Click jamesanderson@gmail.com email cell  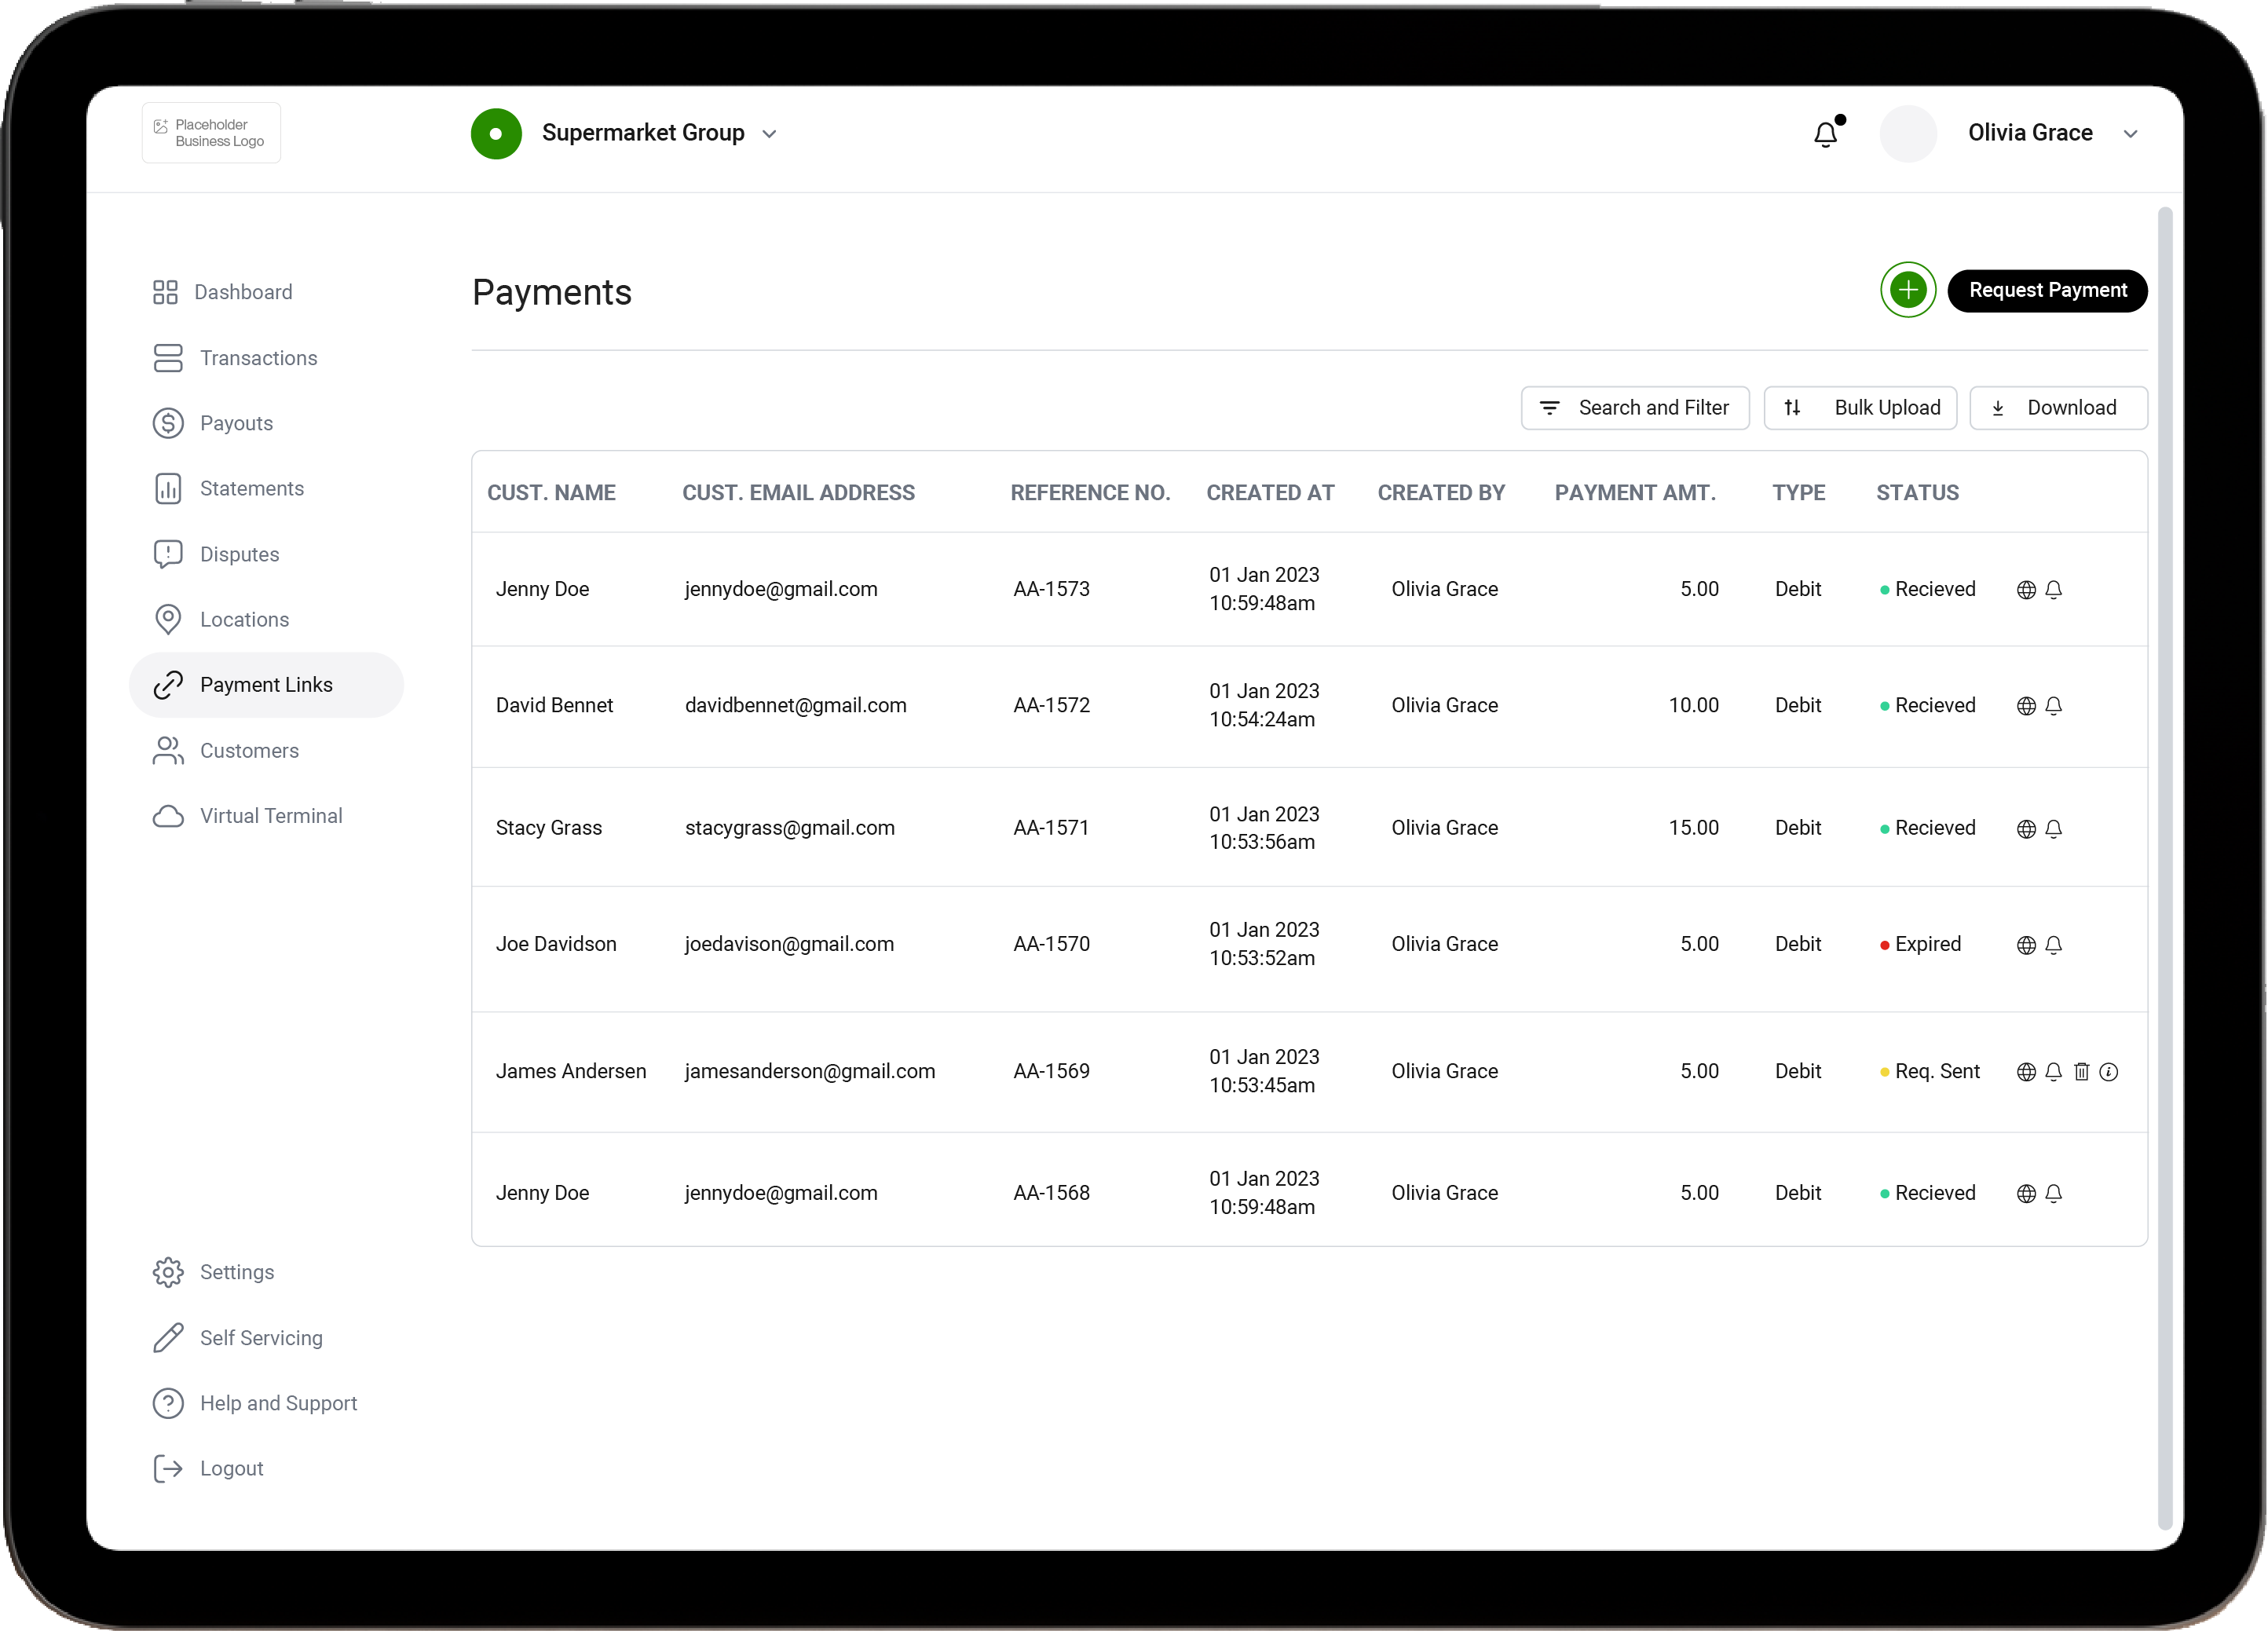coord(810,1072)
